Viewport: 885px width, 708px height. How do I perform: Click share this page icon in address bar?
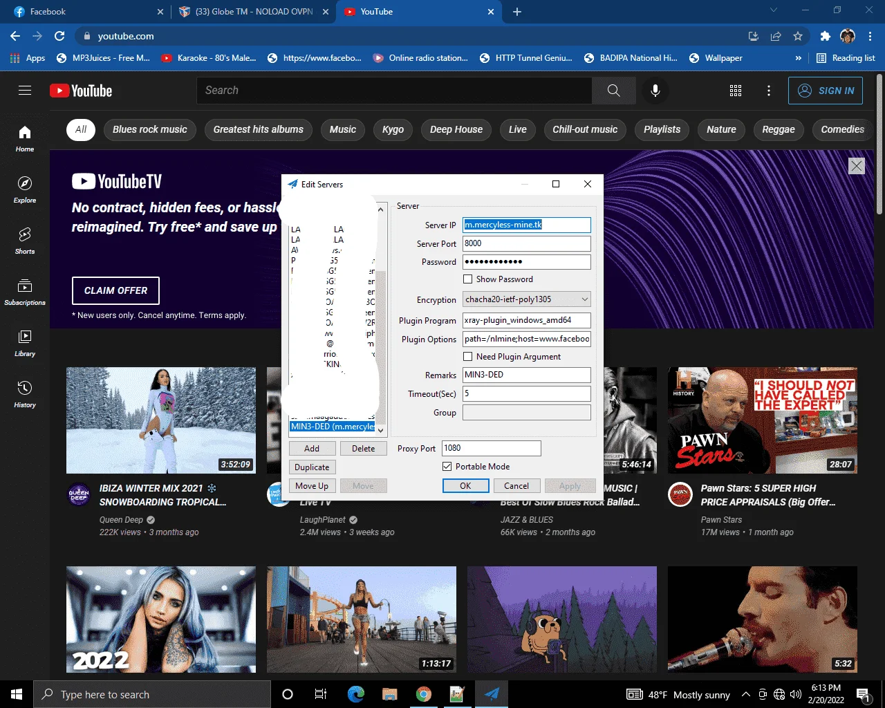pos(776,36)
